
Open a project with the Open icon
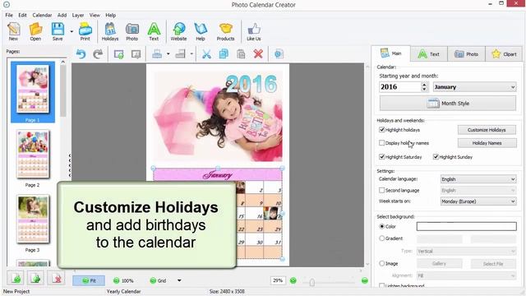(35, 31)
